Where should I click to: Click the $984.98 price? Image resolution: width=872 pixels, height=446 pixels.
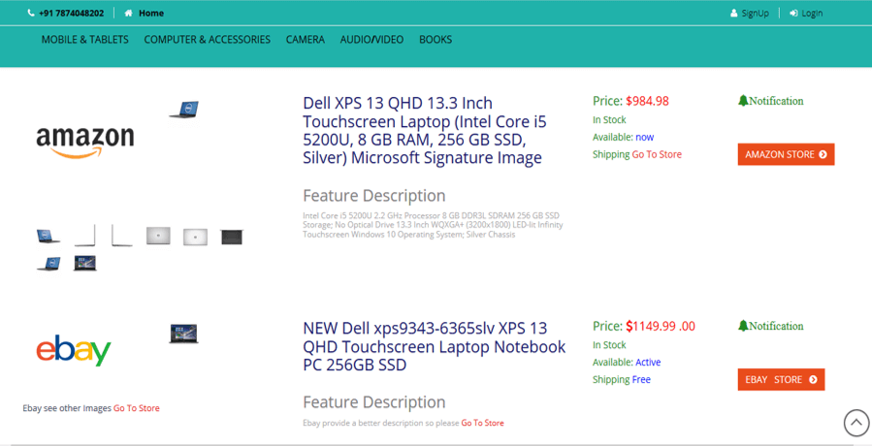coord(647,101)
